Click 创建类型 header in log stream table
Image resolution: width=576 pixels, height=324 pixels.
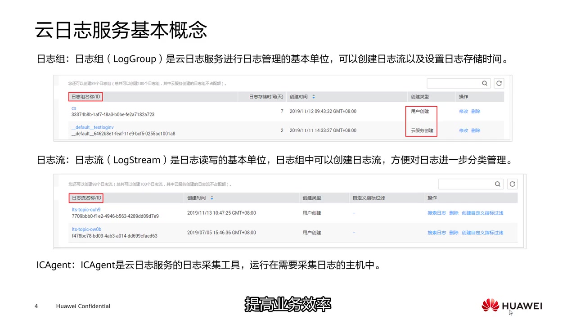[312, 198]
